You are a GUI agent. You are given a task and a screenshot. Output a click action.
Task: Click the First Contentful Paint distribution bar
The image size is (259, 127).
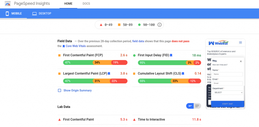[x=95, y=62]
